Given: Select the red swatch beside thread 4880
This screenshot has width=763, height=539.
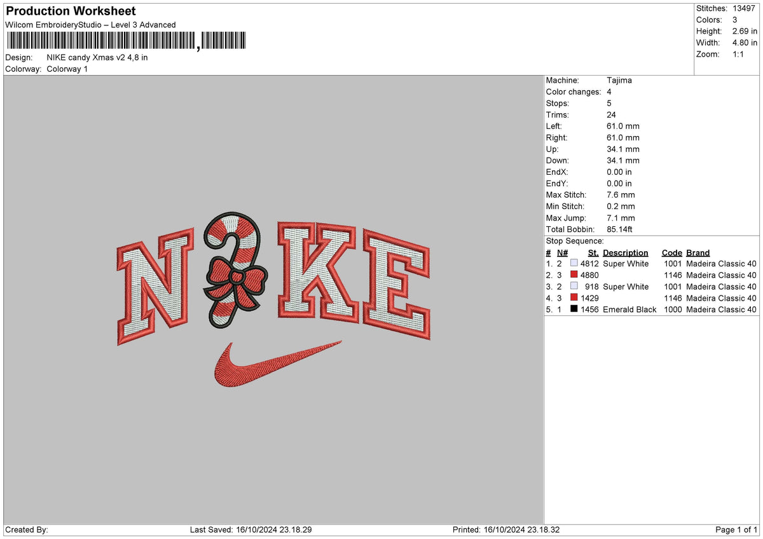Looking at the screenshot, I should point(573,275).
